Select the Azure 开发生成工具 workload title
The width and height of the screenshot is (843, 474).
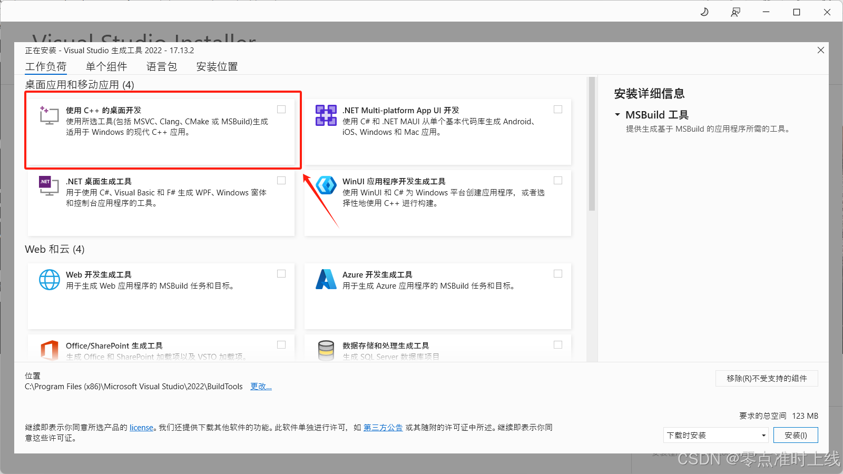[x=377, y=274]
